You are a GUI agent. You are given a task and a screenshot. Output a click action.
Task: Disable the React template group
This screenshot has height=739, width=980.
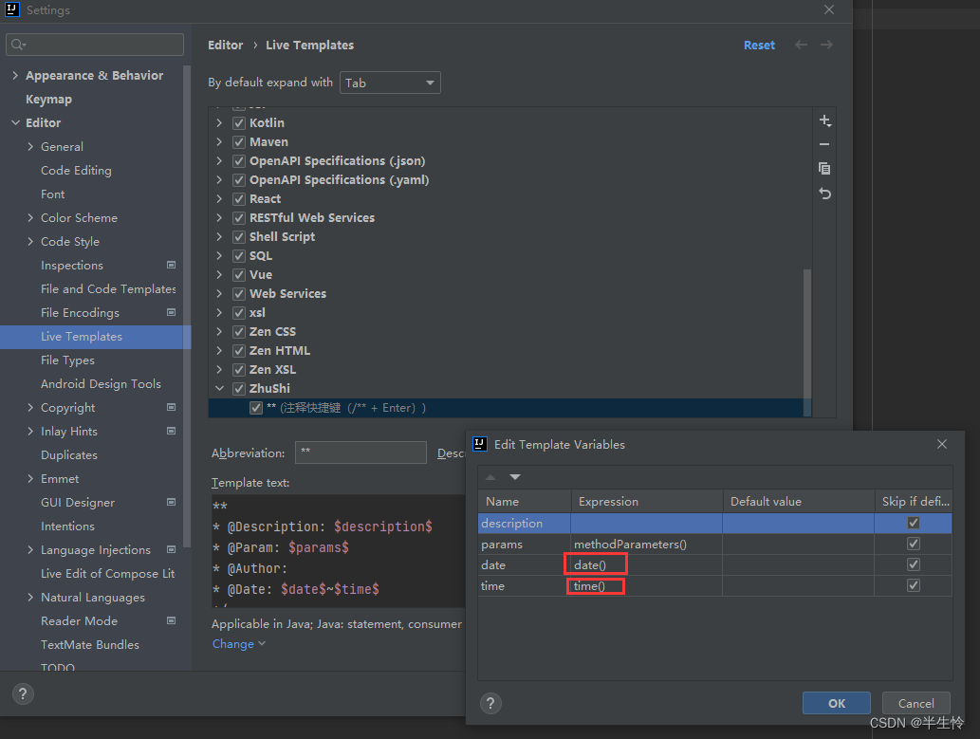239,199
